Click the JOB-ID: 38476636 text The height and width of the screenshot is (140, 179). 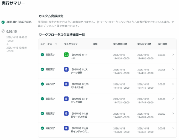[x=19, y=22]
